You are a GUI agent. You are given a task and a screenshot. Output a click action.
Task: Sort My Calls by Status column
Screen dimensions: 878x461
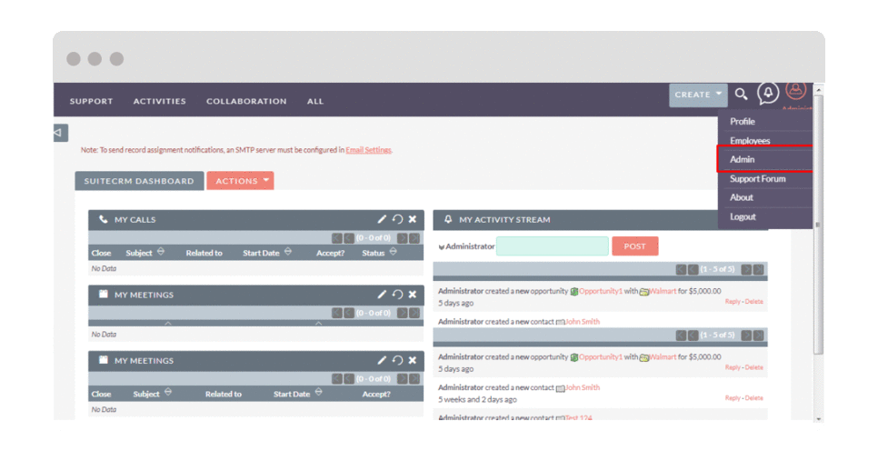391,253
